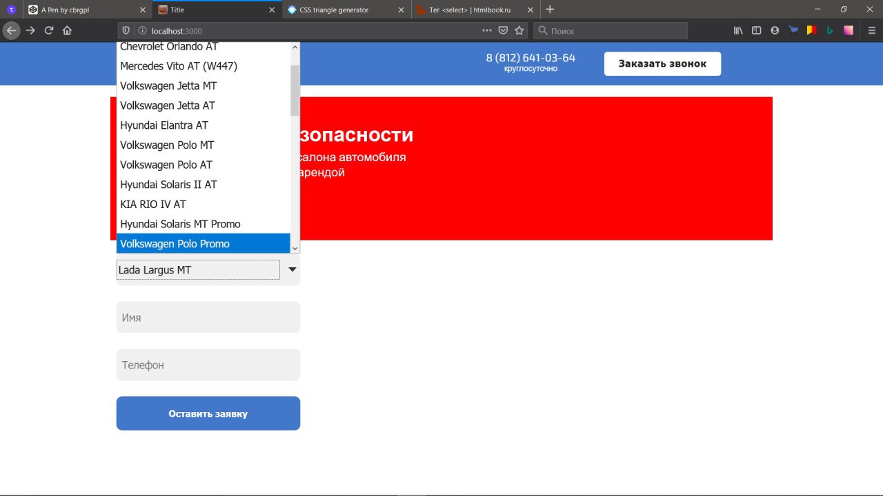Close the 'A Pen by cbrgpl' tab
883x496 pixels.
point(143,10)
